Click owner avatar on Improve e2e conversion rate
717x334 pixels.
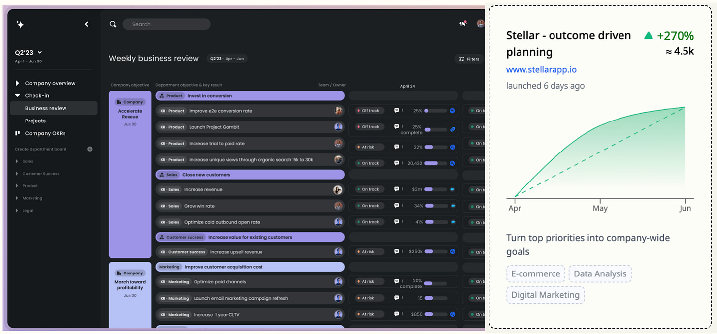(338, 111)
